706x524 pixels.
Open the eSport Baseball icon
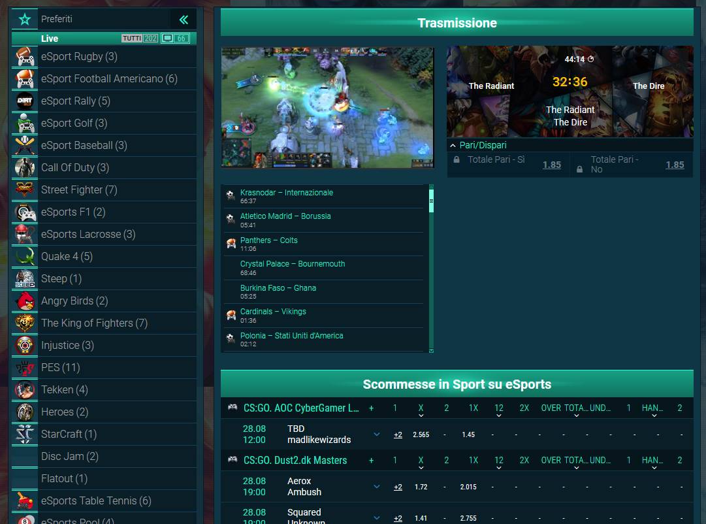25,146
